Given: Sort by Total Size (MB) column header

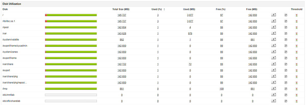Looking at the screenshot, I should point(121,9).
